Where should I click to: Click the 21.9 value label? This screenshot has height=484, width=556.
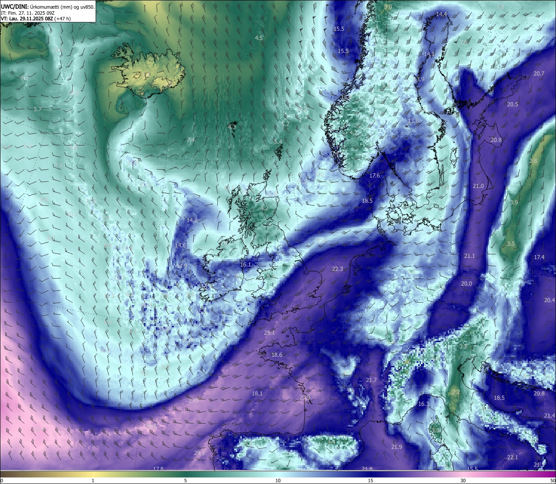pos(396,447)
